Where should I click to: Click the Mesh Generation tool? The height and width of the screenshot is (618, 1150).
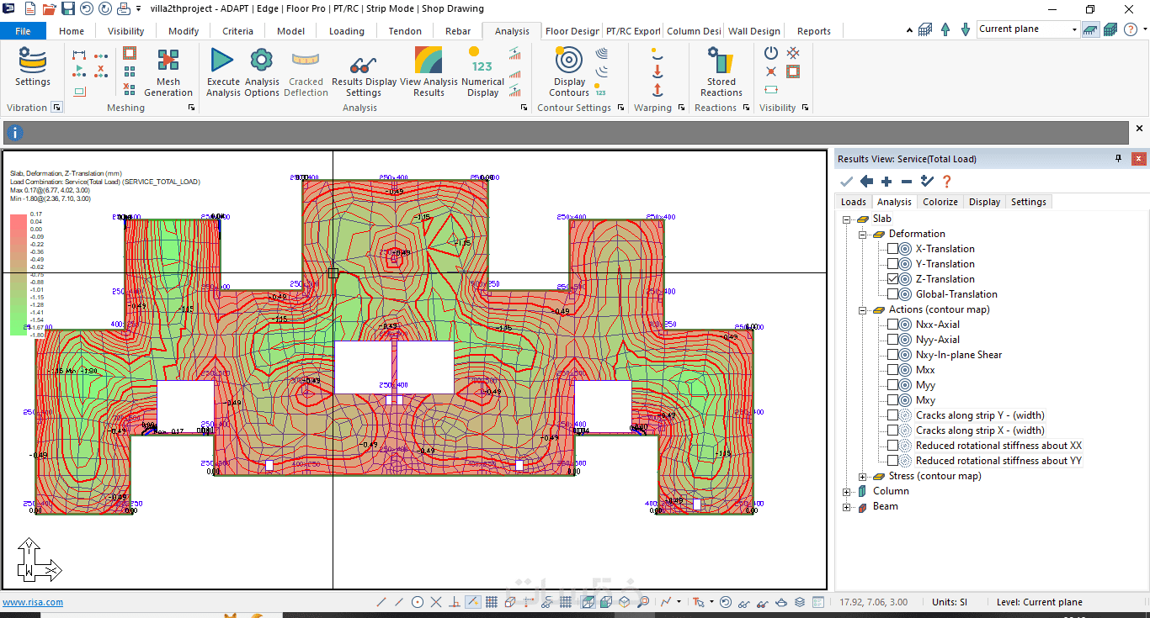click(x=168, y=71)
